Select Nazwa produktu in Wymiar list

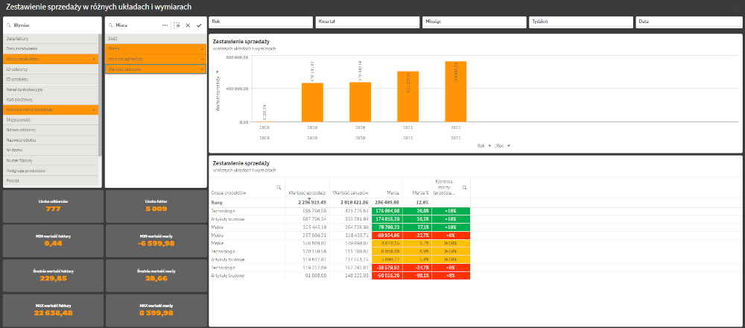click(x=51, y=140)
